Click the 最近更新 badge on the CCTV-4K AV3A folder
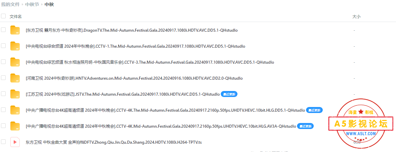 305,126
